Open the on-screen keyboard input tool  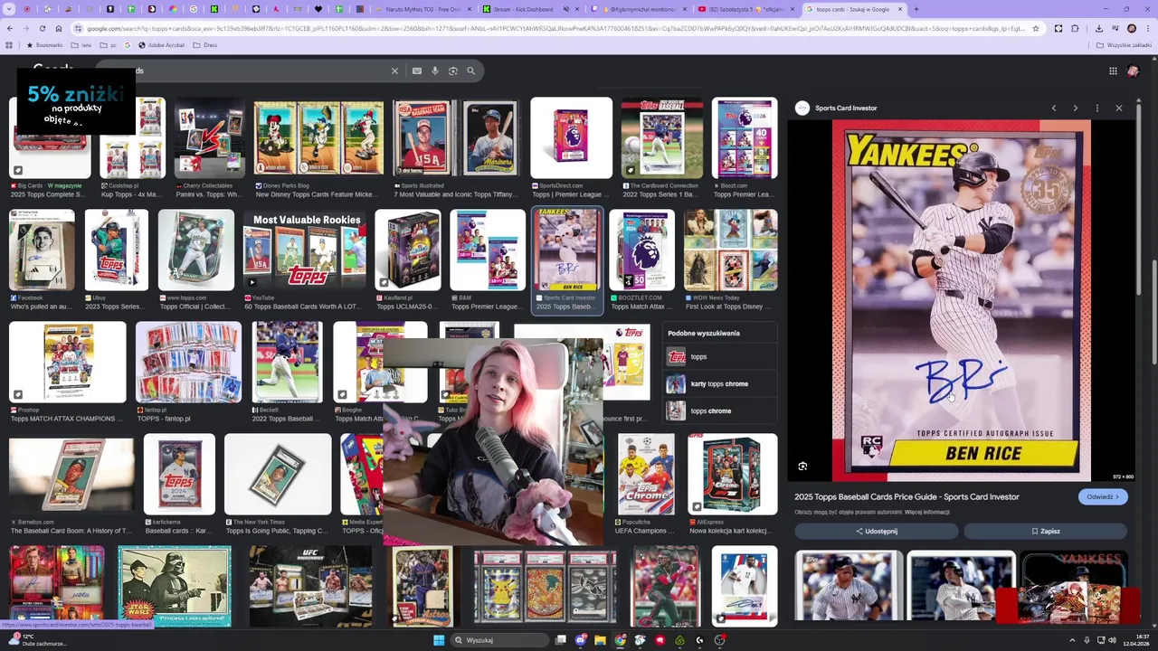[416, 71]
